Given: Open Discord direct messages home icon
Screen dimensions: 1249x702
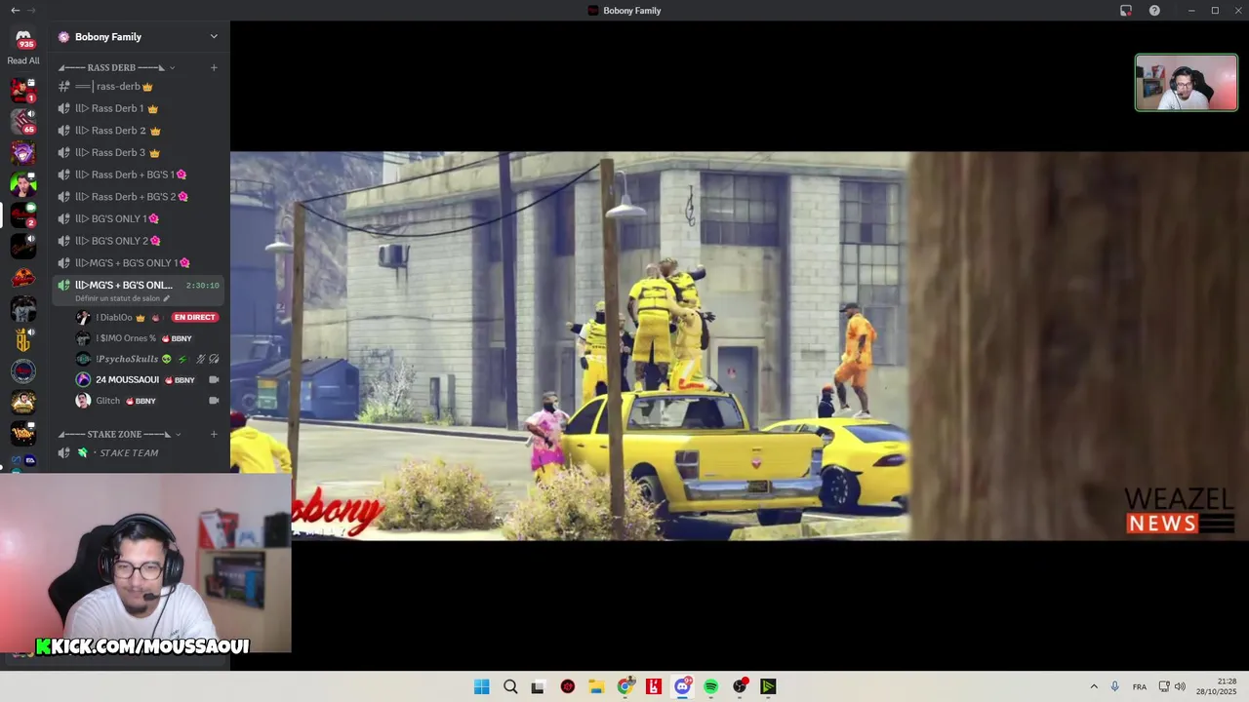Looking at the screenshot, I should click(23, 38).
